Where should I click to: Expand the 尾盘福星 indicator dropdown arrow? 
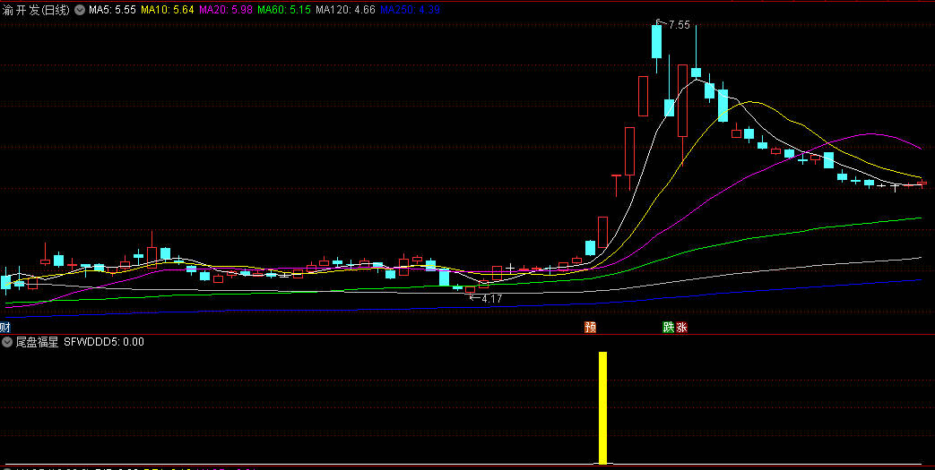[x=7, y=342]
